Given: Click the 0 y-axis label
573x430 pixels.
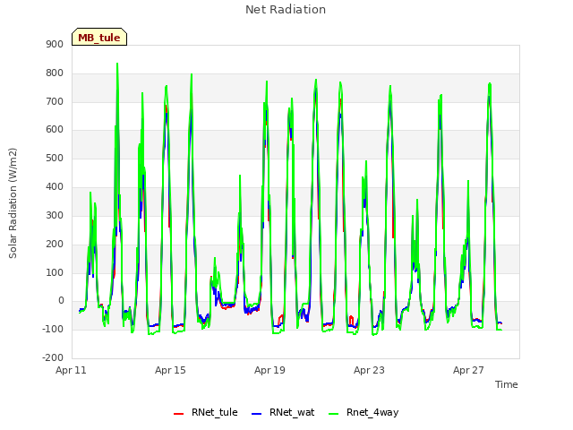Looking at the screenshot, I should click(x=61, y=301).
